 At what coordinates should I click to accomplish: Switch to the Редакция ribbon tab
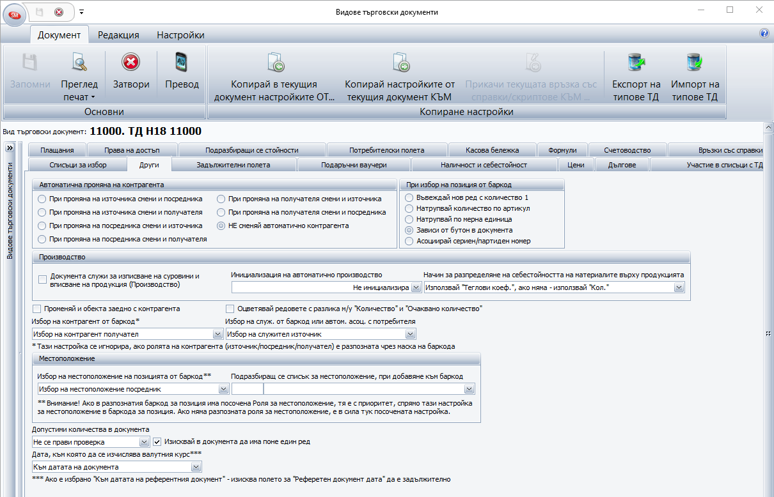click(x=118, y=35)
